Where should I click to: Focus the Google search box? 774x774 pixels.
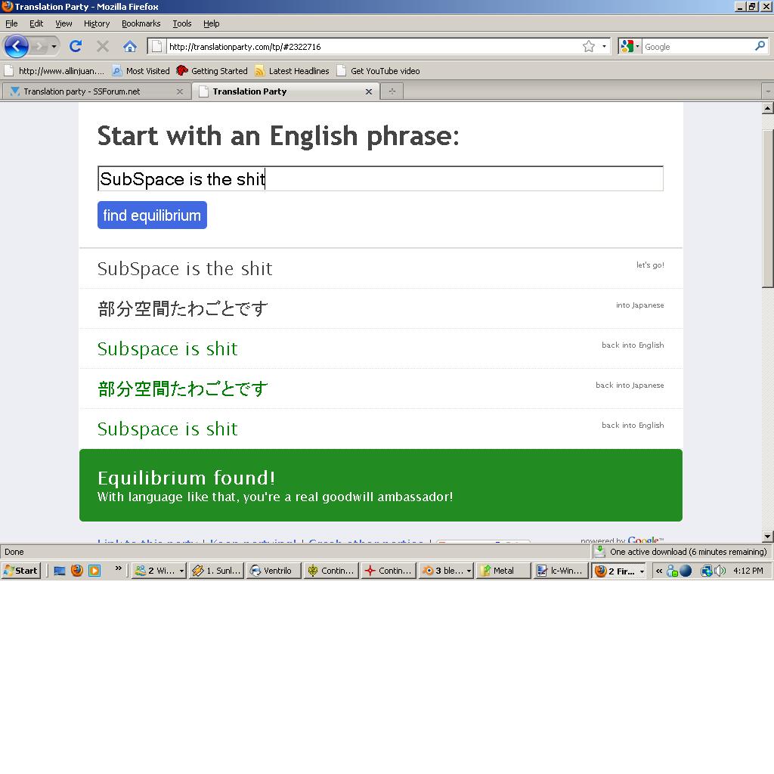point(698,47)
